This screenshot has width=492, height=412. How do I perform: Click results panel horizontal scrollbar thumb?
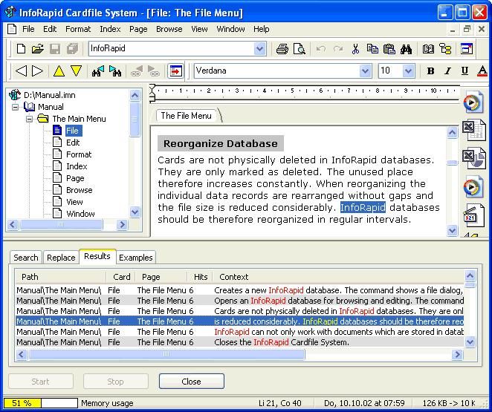click(x=166, y=354)
